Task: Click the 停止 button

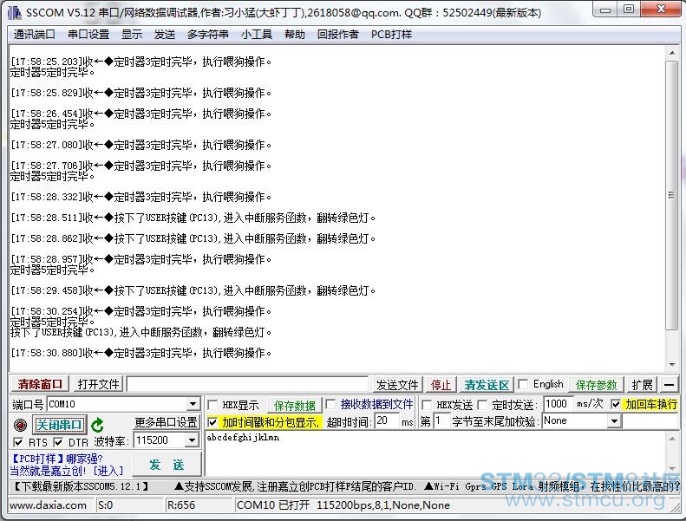Action: pyautogui.click(x=441, y=385)
